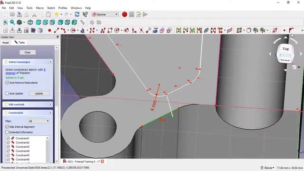Select the Extend Edge tool
The width and height of the screenshot is (304, 171).
(x=148, y=30)
